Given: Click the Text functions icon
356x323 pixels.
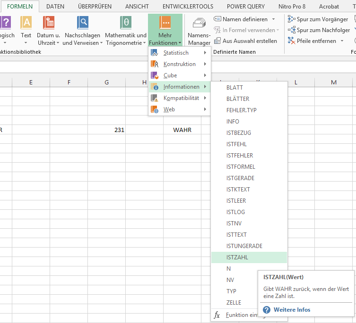Looking at the screenshot, I should click(x=26, y=23).
